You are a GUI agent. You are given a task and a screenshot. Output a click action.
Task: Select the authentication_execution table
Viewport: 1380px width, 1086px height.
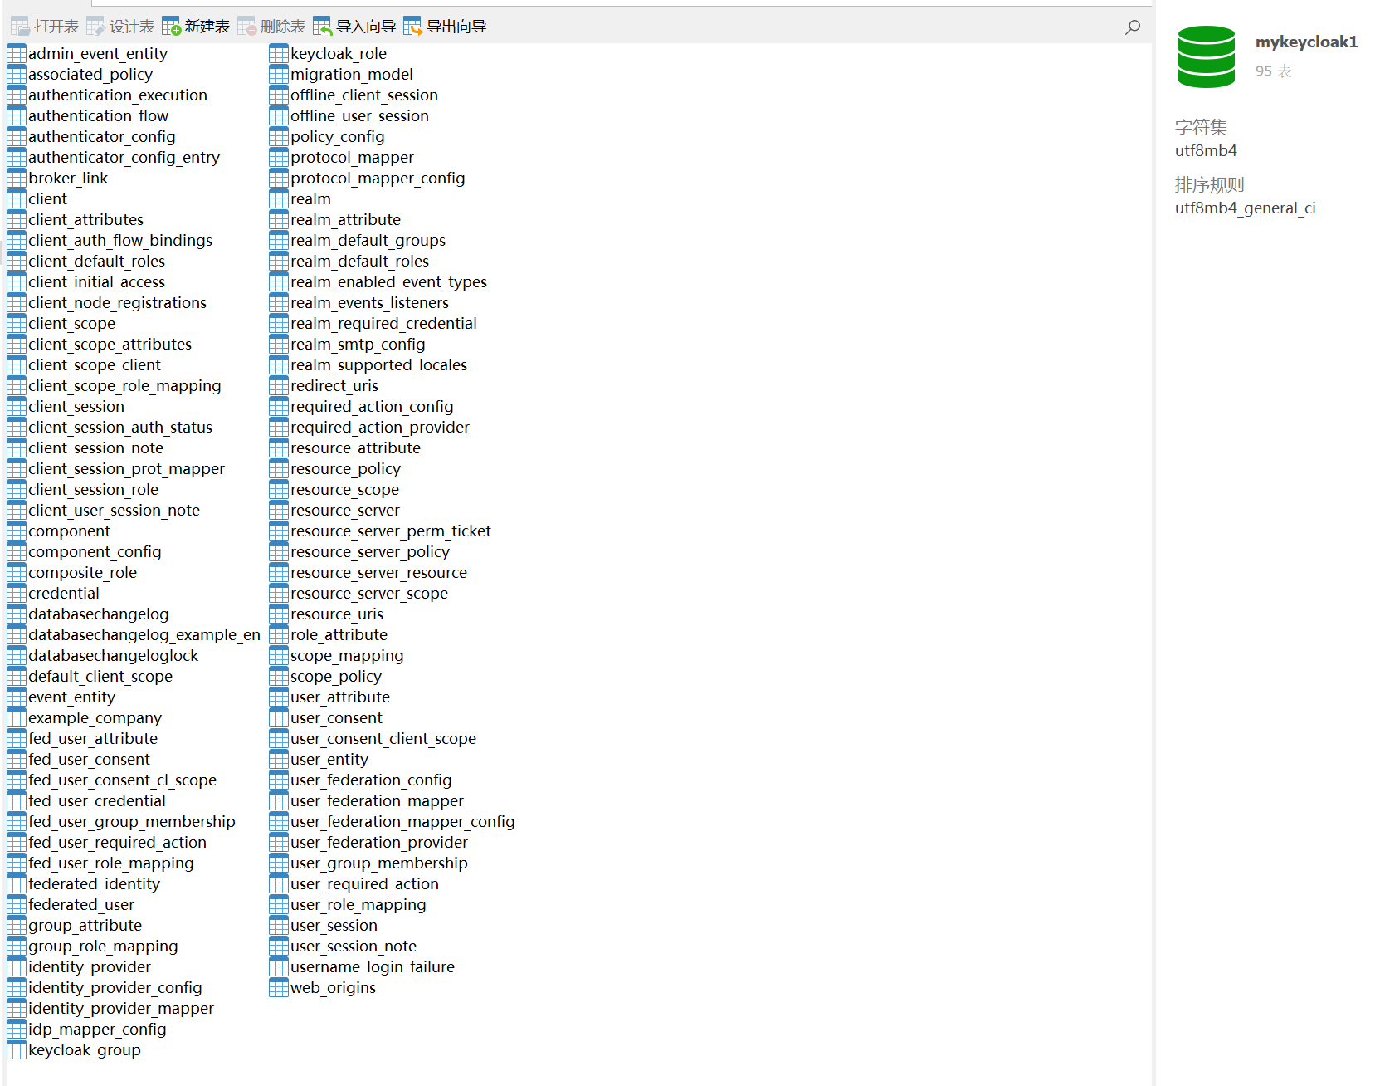pyautogui.click(x=118, y=95)
